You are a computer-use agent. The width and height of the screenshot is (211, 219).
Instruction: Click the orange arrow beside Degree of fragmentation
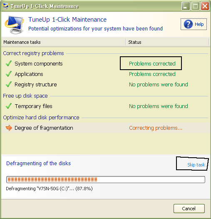pyautogui.click(x=9, y=128)
